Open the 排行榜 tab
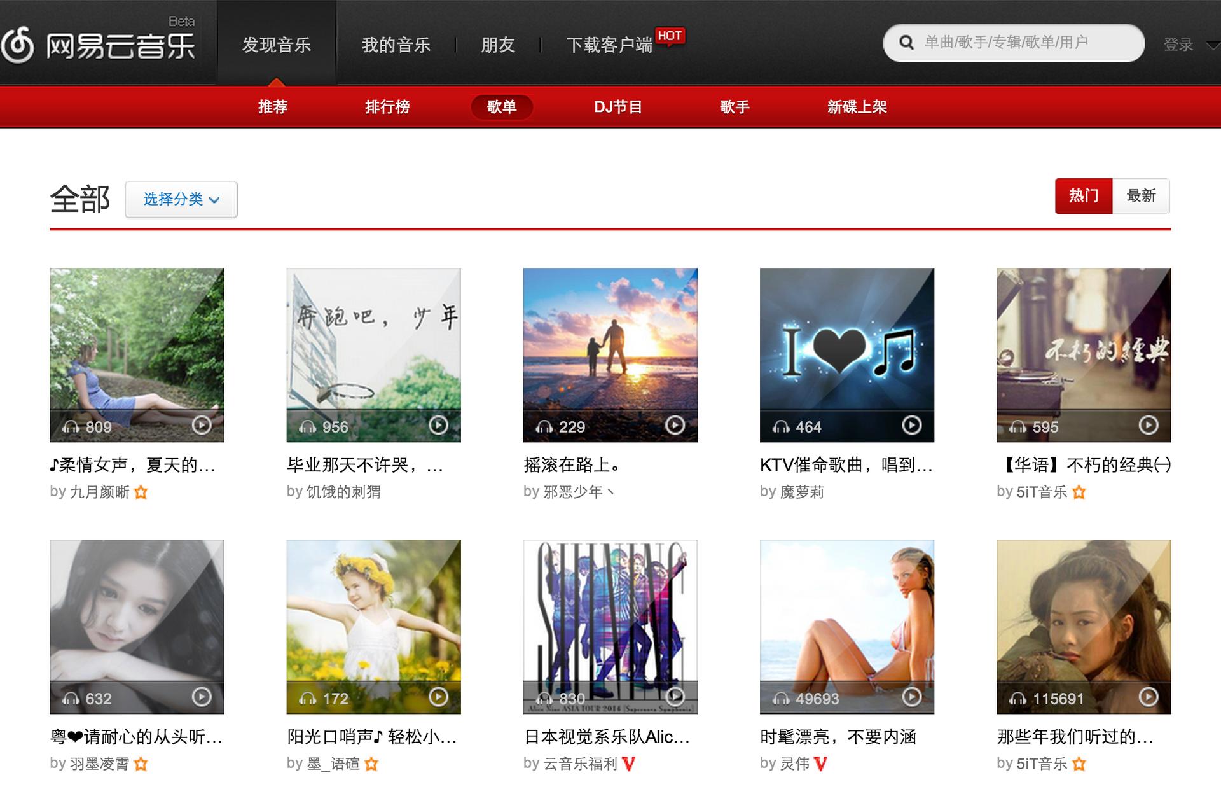Viewport: 1221px width, 789px height. click(387, 107)
